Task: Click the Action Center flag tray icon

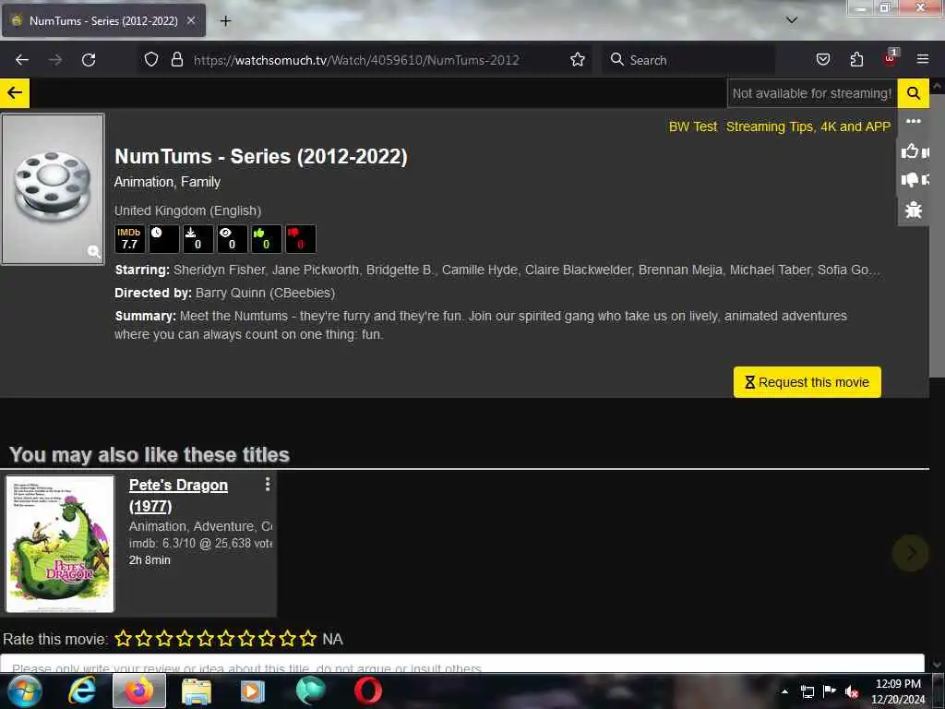Action: click(x=830, y=691)
